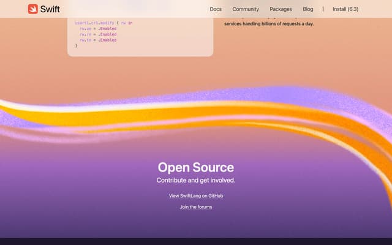Click the 'rw.ue = .Enabled' code line
392x245 pixels.
[x=98, y=29]
